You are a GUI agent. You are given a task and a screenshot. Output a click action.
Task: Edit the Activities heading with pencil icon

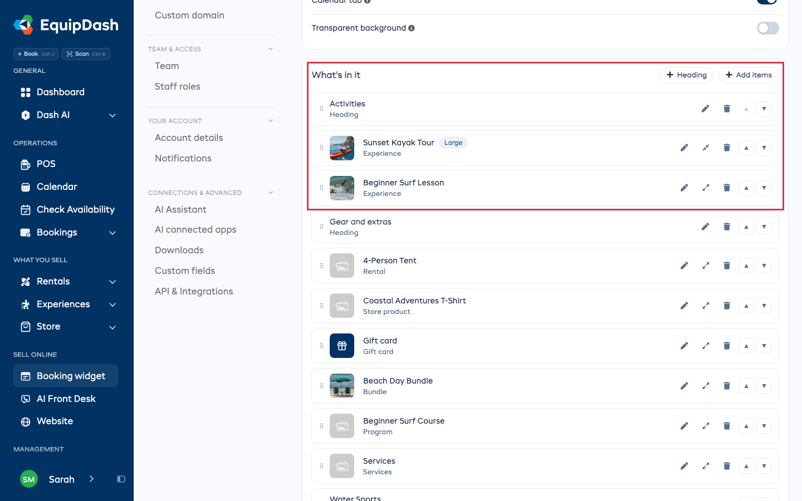[x=705, y=109]
